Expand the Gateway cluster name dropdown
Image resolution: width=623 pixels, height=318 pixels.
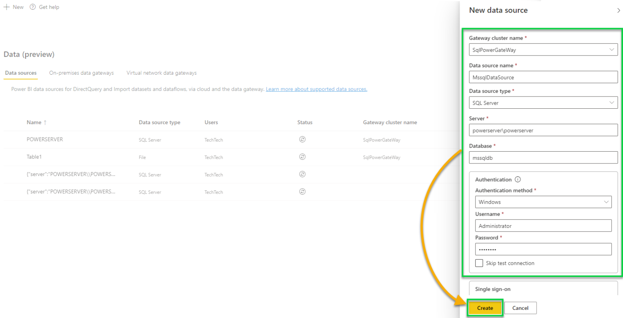click(x=612, y=49)
